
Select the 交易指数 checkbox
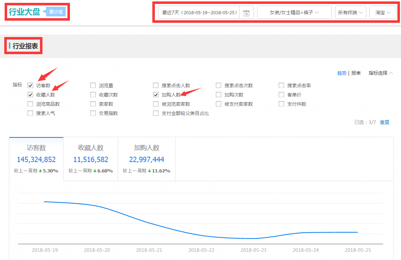[93, 113]
